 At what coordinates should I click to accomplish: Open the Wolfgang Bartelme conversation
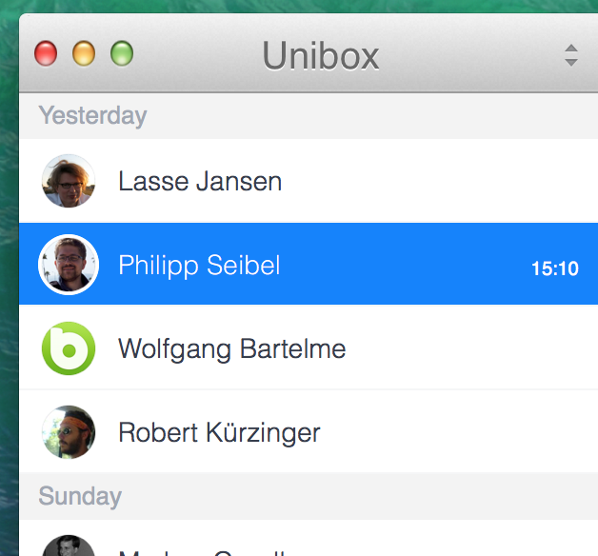(309, 347)
